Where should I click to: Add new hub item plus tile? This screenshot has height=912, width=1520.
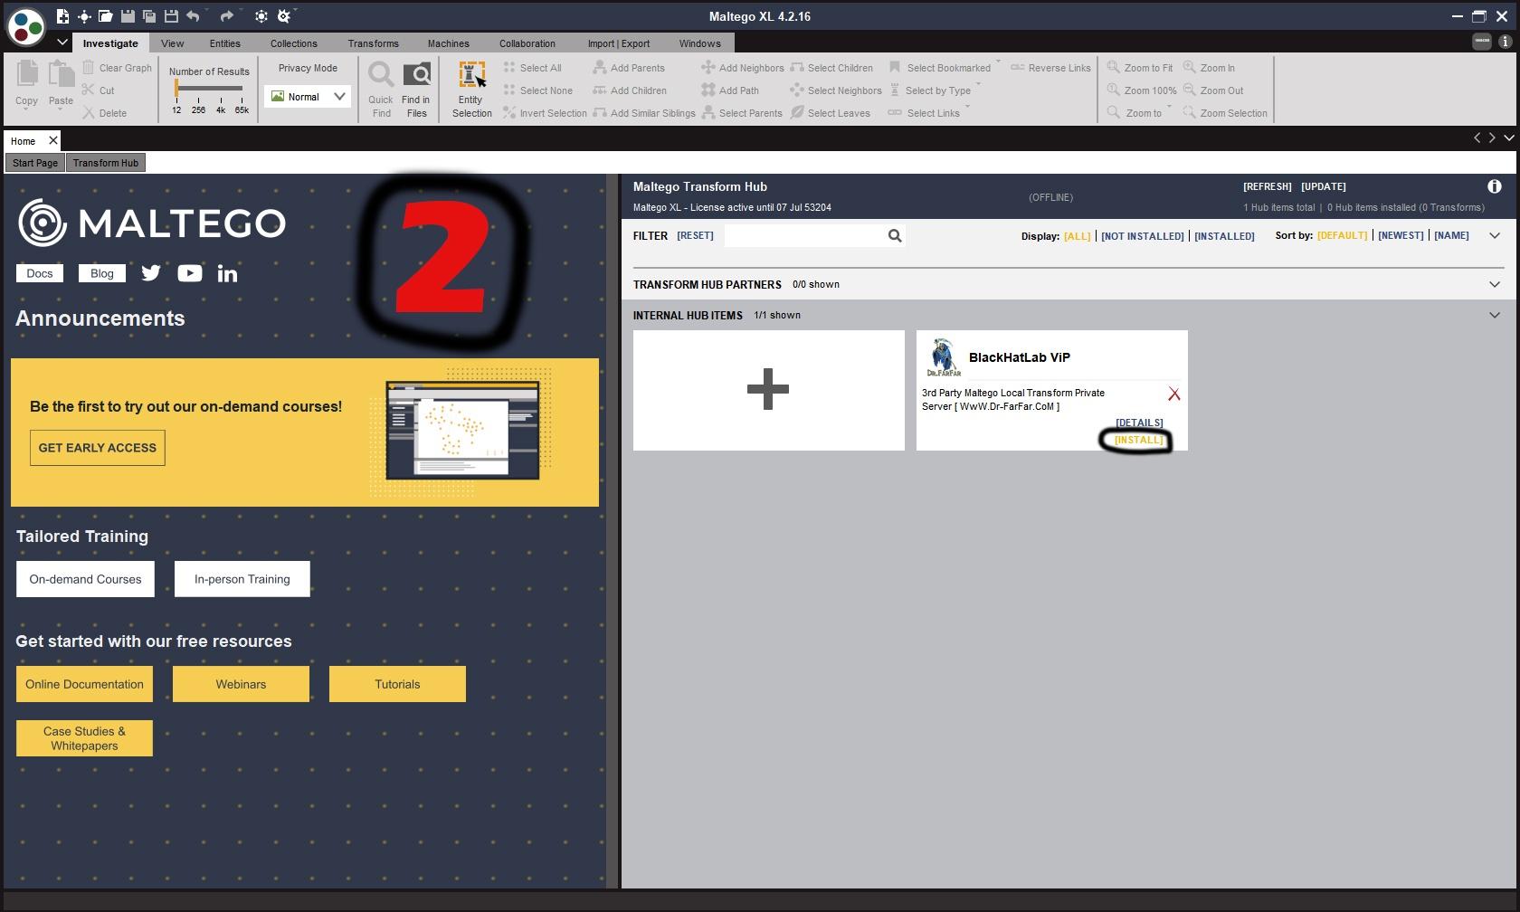coord(768,390)
